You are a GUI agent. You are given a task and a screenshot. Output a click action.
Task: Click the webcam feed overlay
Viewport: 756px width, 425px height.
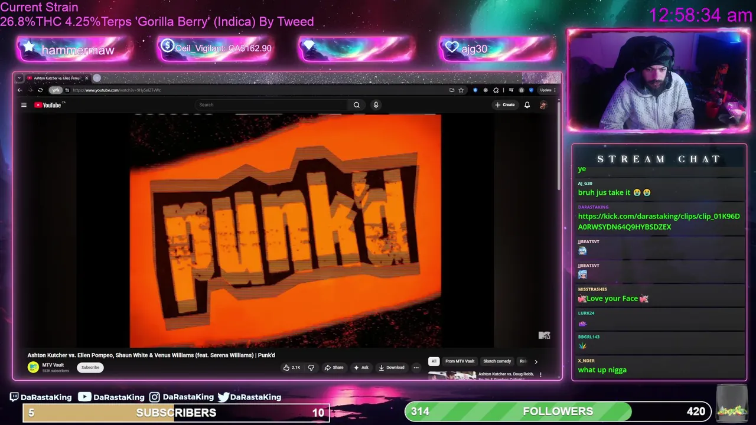click(659, 80)
